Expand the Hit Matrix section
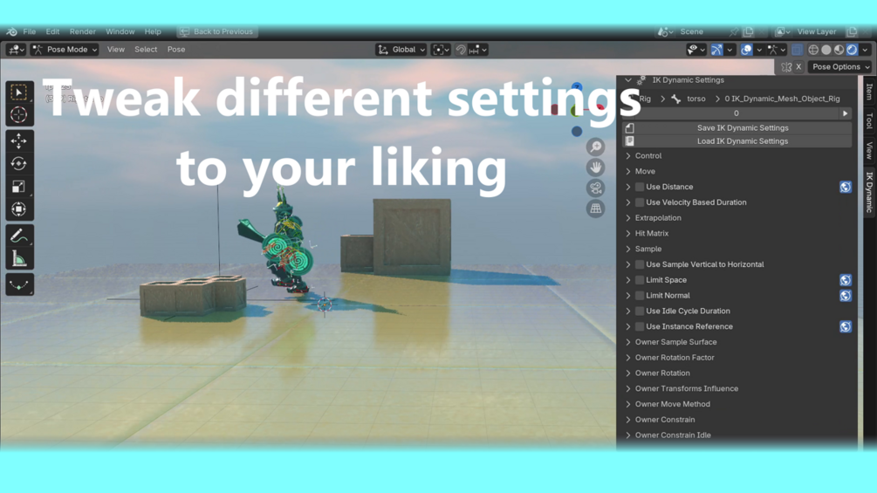 (x=628, y=234)
